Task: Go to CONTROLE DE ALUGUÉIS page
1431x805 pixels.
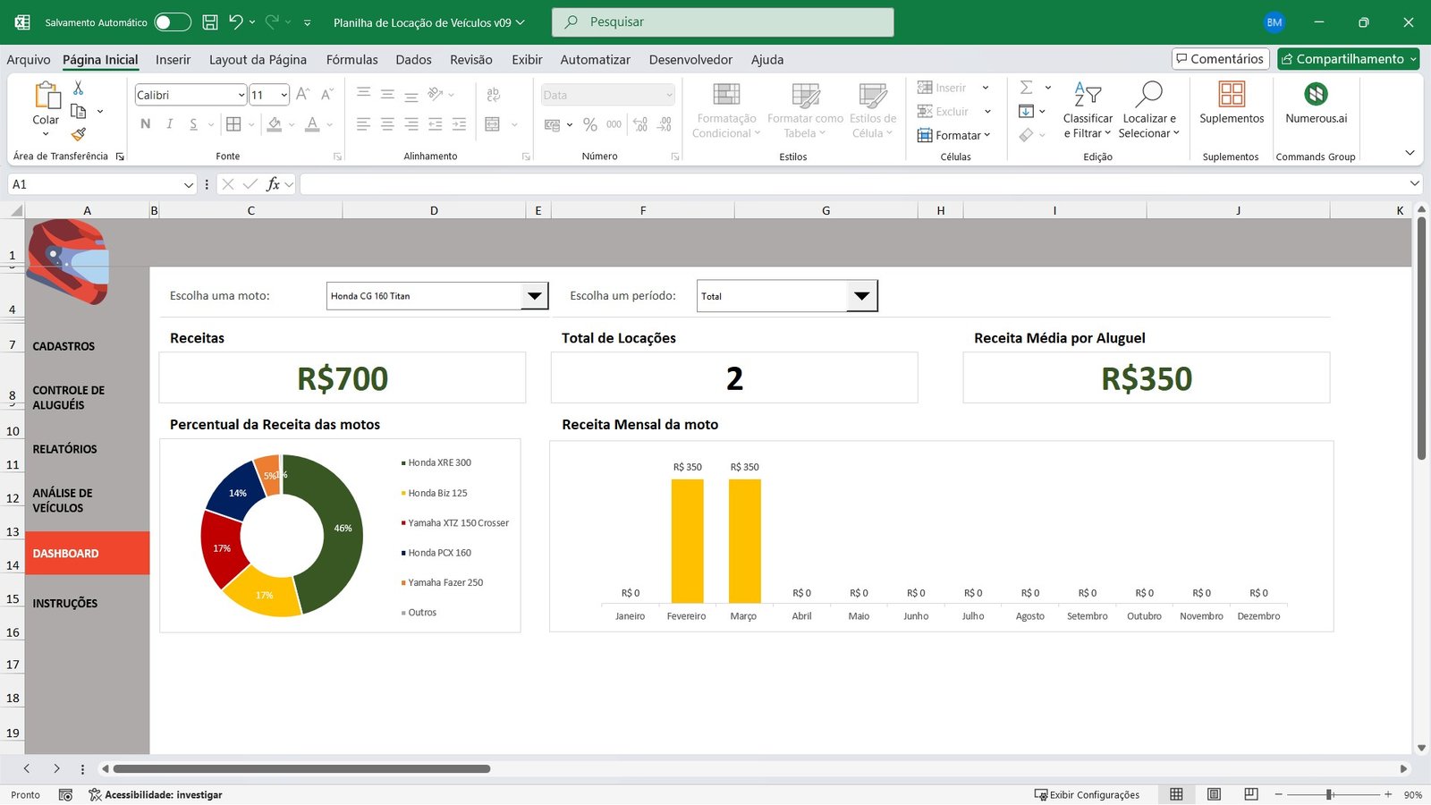Action: coord(69,397)
